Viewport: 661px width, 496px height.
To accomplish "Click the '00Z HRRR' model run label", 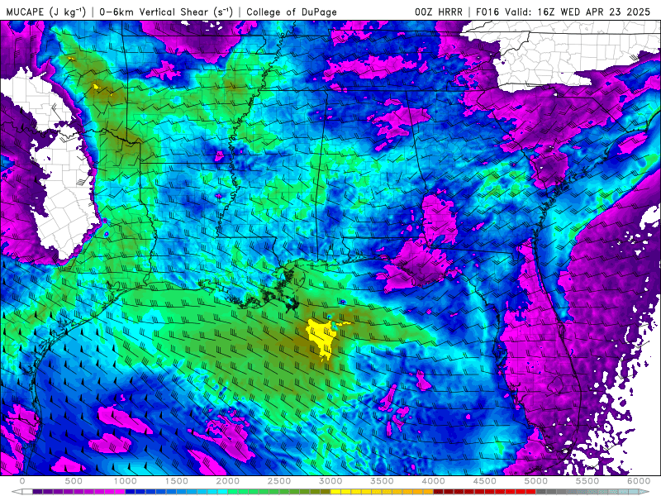I will click(x=439, y=12).
